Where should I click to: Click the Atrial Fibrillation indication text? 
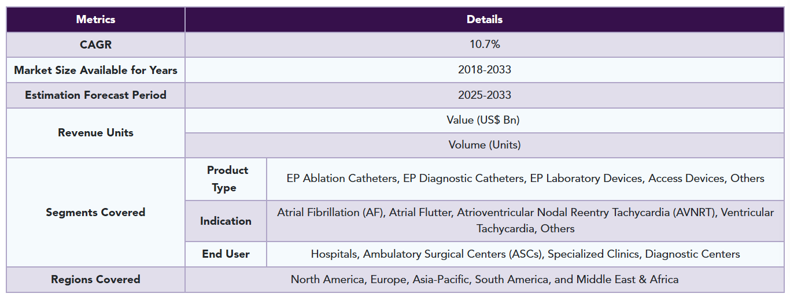[525, 221]
